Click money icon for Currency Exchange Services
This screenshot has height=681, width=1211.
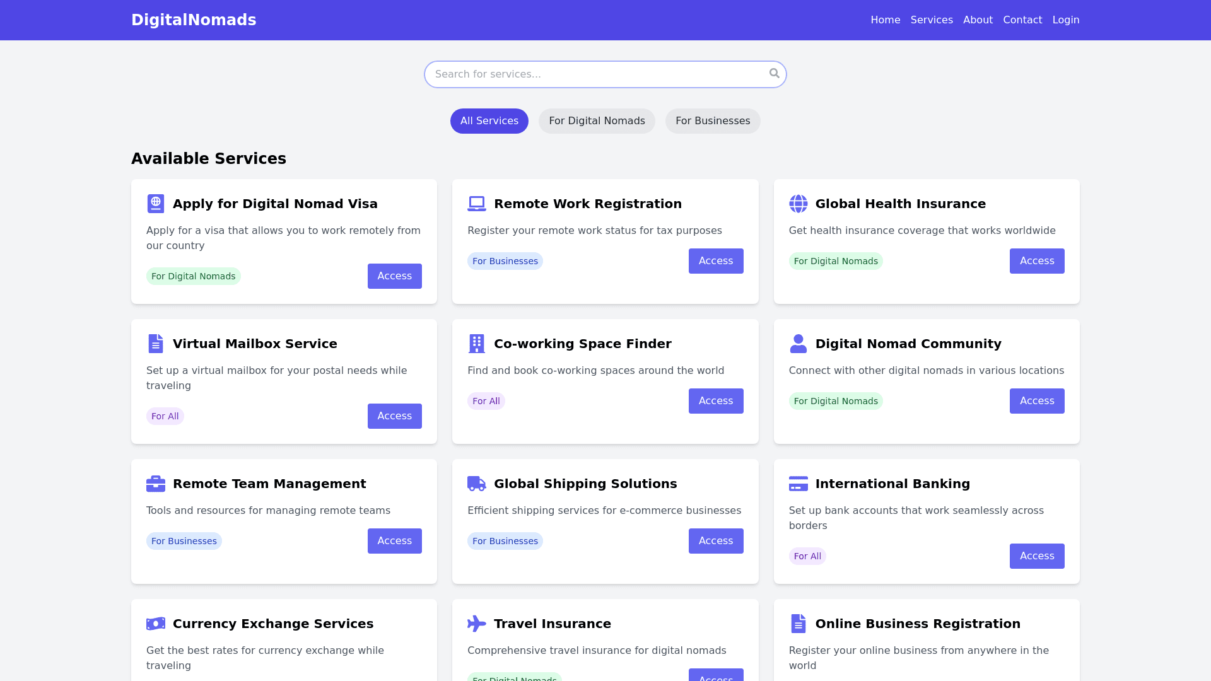click(x=155, y=624)
